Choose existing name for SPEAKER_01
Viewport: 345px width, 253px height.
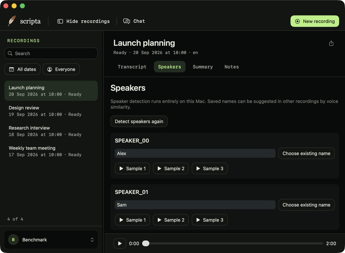(306, 205)
